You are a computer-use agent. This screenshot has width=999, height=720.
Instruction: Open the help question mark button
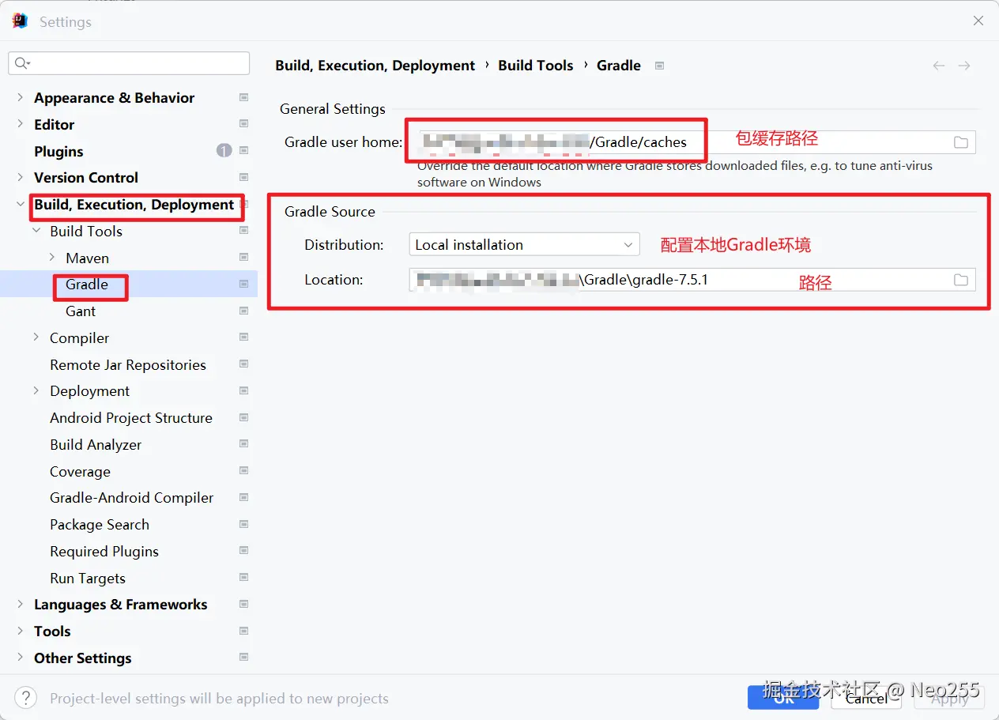point(25,698)
